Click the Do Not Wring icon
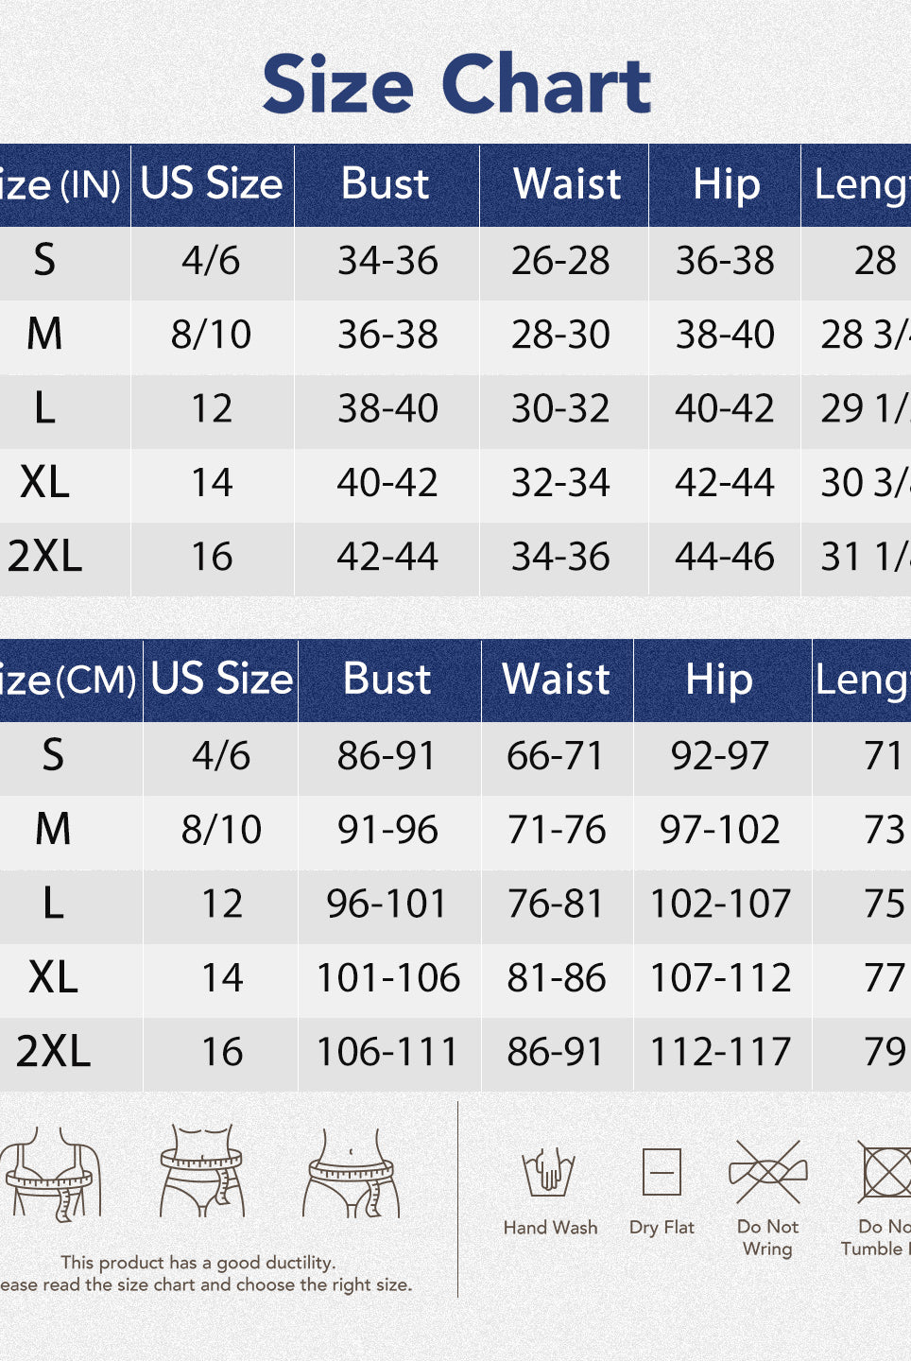This screenshot has width=911, height=1361. [x=768, y=1174]
